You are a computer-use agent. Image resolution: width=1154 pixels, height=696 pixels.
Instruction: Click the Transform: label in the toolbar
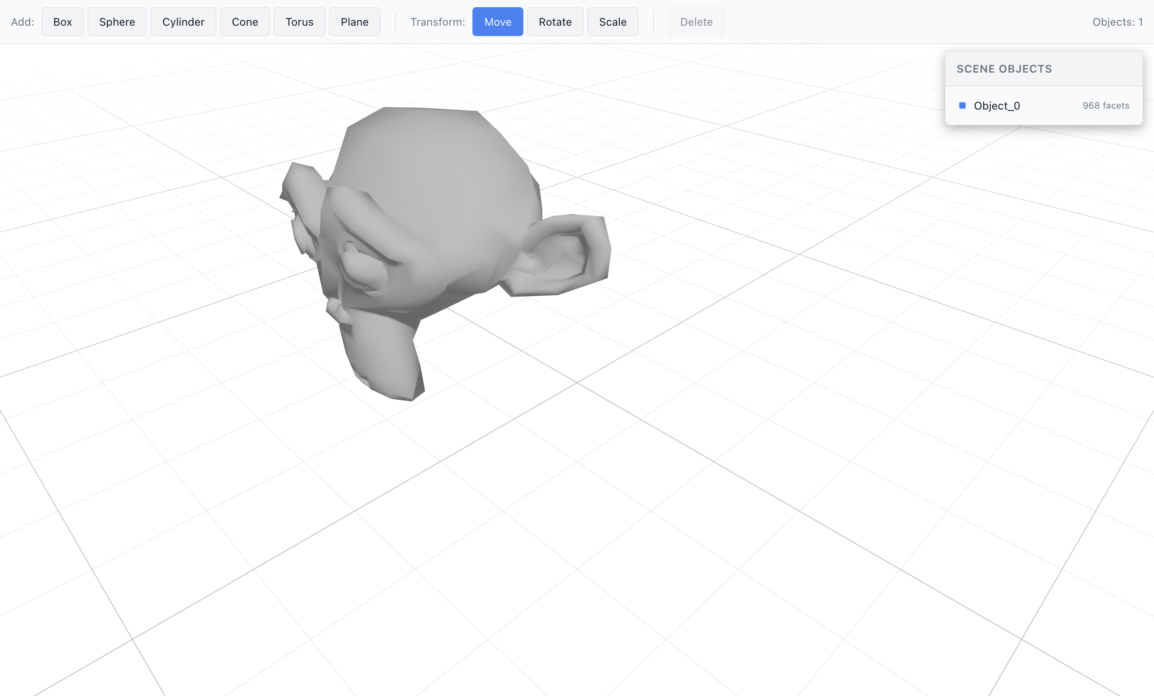(437, 22)
